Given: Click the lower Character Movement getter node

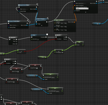Looking at the screenshot, I should [x=37, y=90].
